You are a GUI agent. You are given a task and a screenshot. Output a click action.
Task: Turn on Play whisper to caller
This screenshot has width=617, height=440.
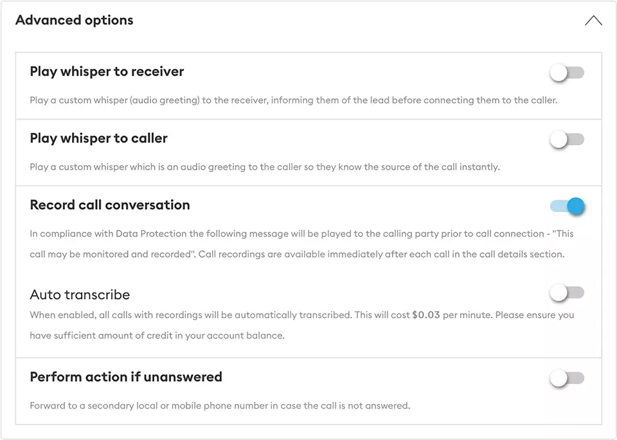coord(567,139)
